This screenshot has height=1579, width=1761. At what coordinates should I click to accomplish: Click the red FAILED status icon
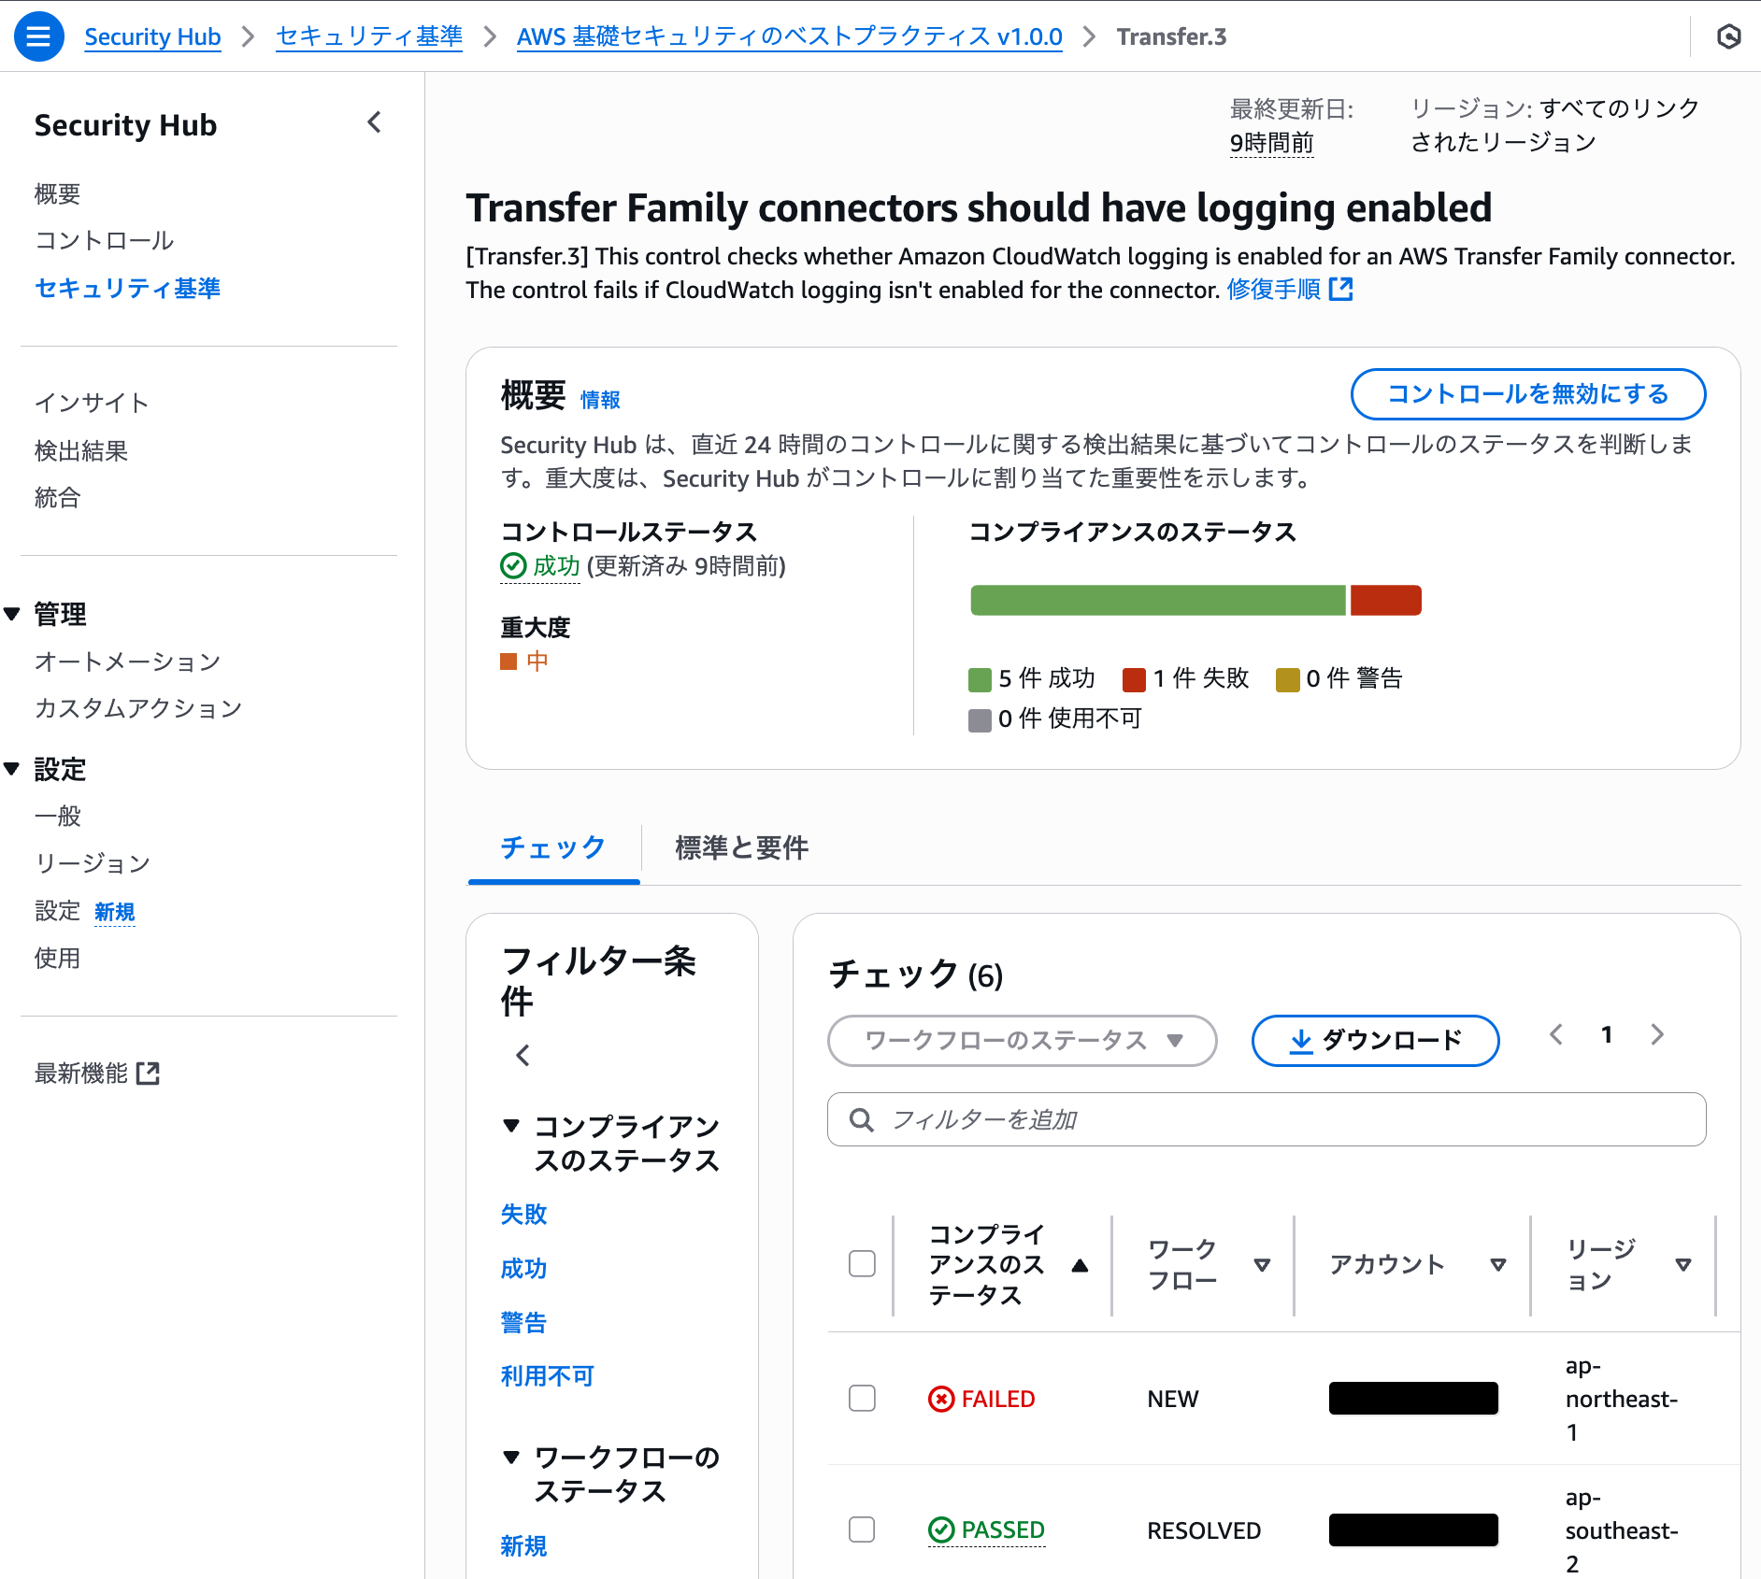tap(941, 1399)
